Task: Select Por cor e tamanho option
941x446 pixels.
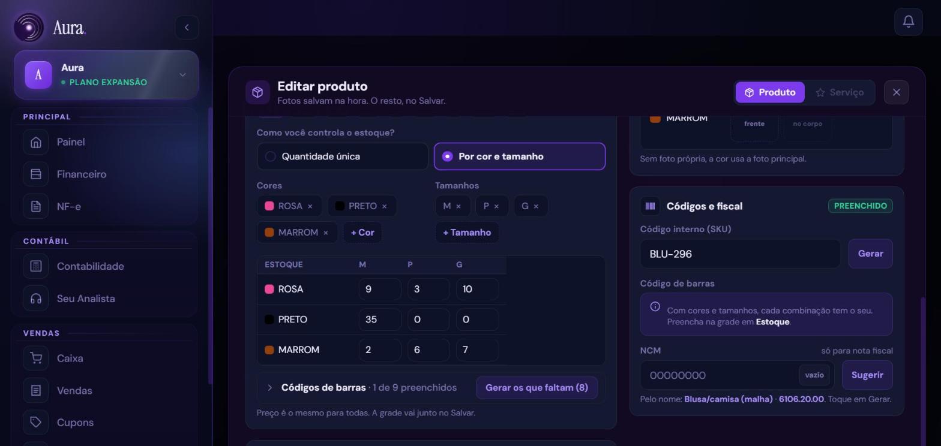Action: [x=519, y=156]
